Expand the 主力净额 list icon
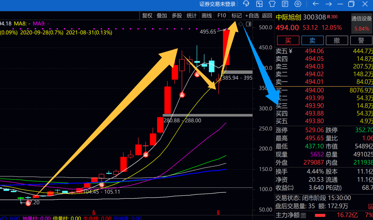Image resolution: width=373 pixels, height=220 pixels. click(x=303, y=215)
